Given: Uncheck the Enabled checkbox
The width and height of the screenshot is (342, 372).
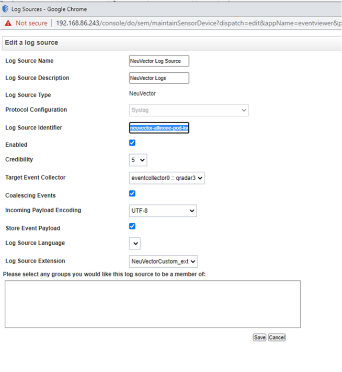Looking at the screenshot, I should (x=132, y=143).
